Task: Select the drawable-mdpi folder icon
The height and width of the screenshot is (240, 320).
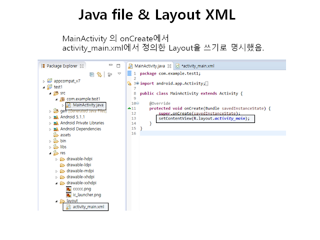Action: coord(62,171)
